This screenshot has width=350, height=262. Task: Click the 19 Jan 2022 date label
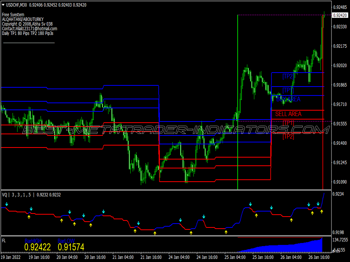point(11,257)
